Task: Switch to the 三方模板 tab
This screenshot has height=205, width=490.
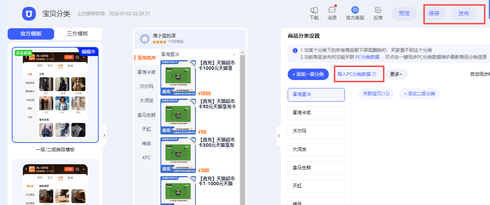Action: pos(77,34)
